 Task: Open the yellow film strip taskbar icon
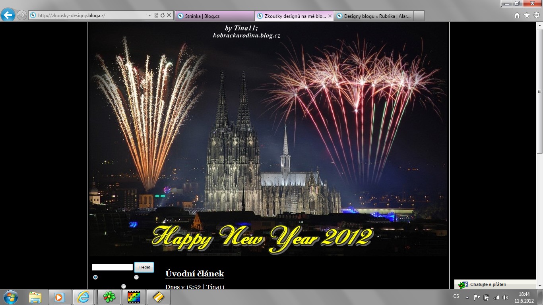click(x=159, y=297)
